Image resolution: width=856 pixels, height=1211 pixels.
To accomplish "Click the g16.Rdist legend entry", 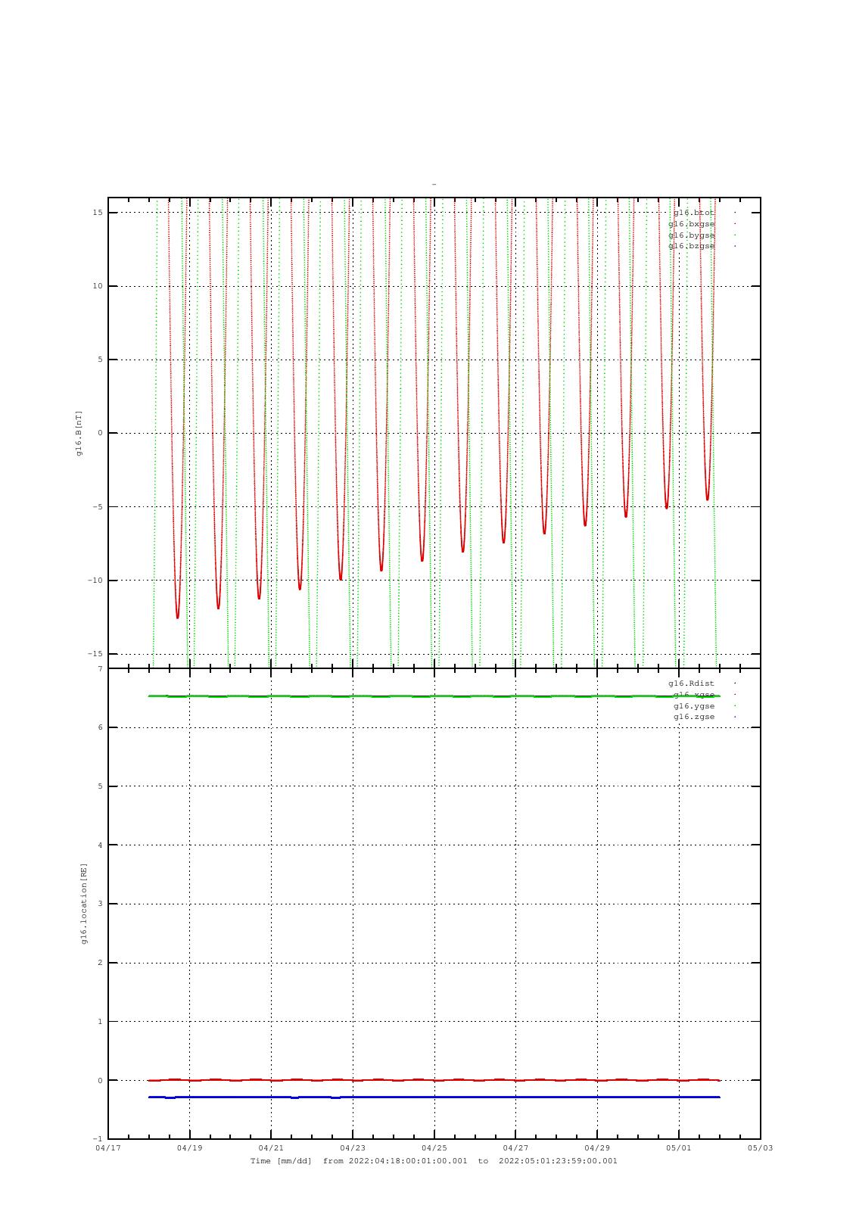I will click(692, 683).
